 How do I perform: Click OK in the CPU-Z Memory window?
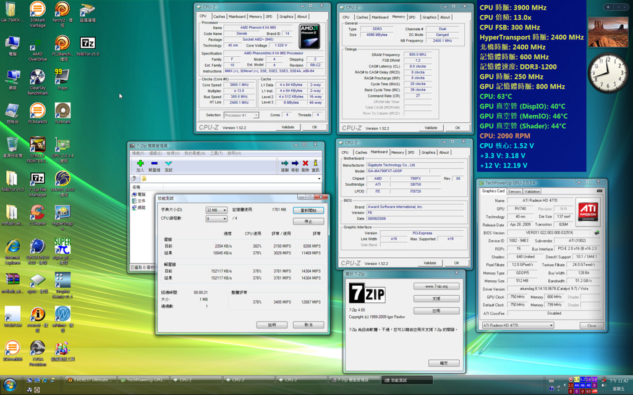pos(457,128)
